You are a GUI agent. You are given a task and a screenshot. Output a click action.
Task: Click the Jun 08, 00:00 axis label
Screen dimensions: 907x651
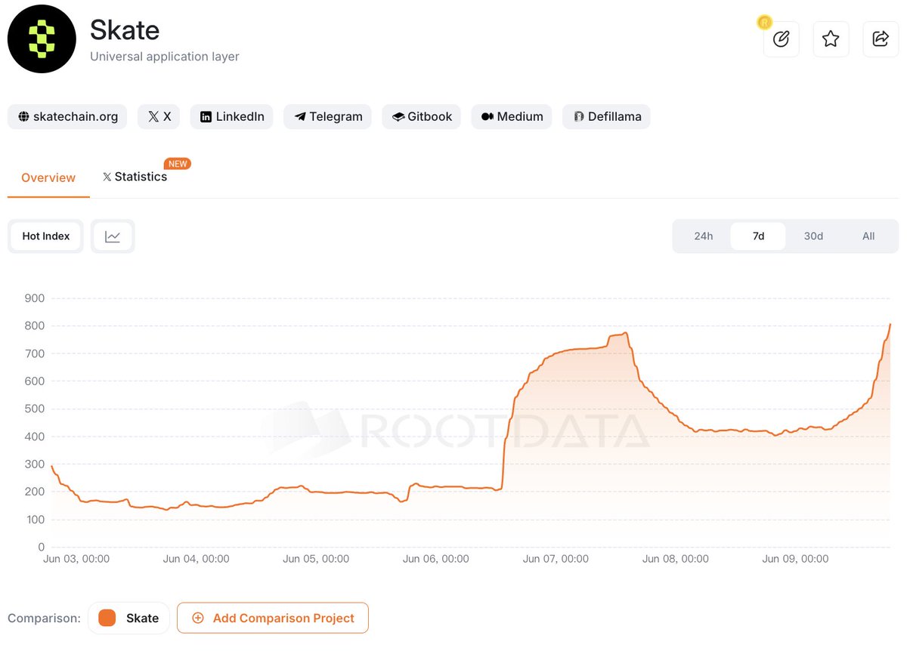click(x=676, y=559)
